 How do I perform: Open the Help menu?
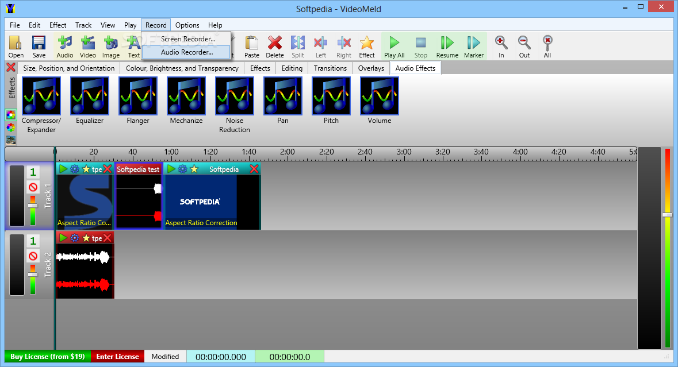point(215,25)
